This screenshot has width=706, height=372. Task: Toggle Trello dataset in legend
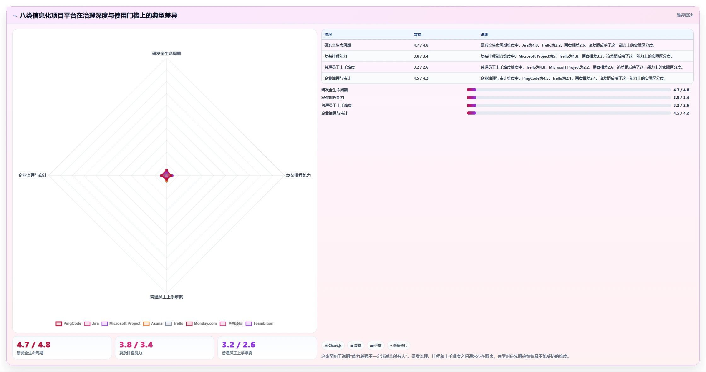tap(174, 324)
